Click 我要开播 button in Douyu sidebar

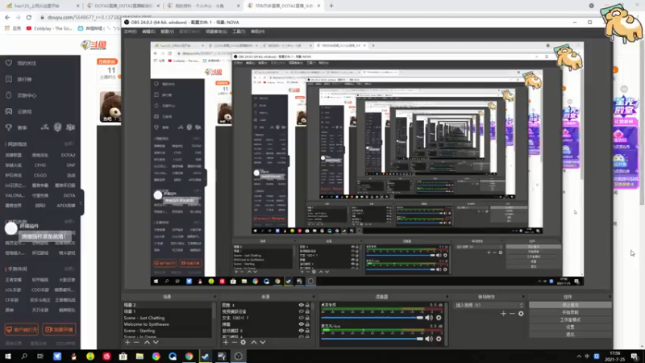coord(59,330)
